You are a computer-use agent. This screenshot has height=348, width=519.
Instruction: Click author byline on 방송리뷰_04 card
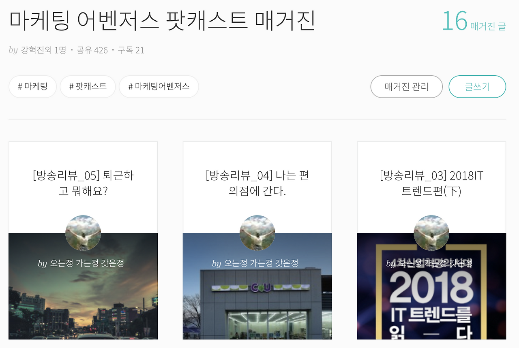tap(255, 263)
